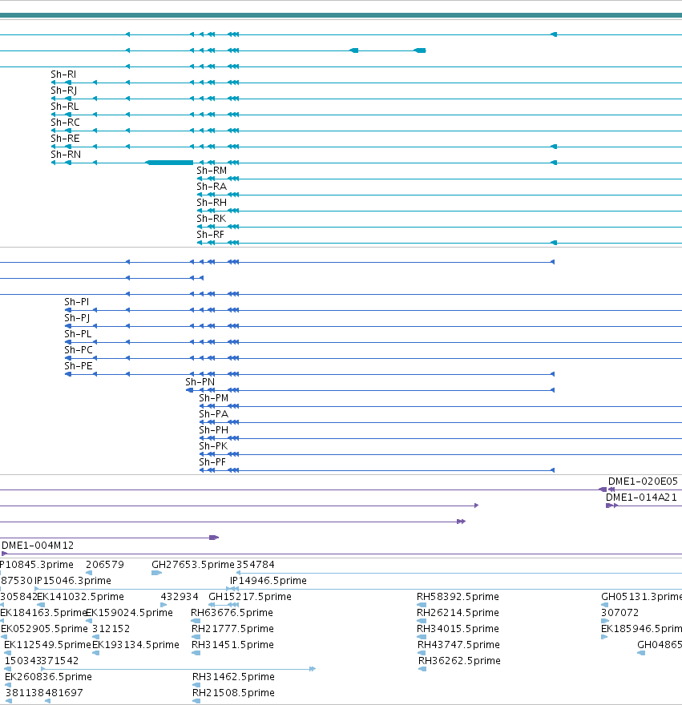
Task: Select the RH58392.5prime EST label
Action: tap(458, 597)
